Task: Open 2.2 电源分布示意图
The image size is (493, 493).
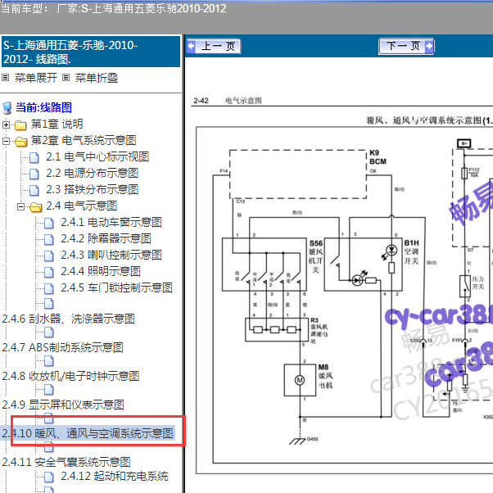Action: (92, 173)
